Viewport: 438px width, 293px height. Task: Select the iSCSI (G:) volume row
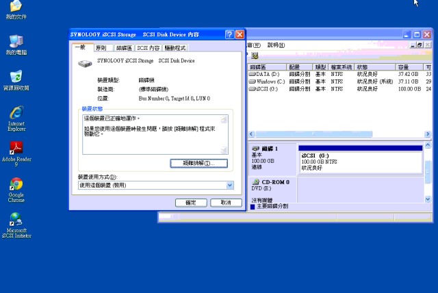click(339, 89)
